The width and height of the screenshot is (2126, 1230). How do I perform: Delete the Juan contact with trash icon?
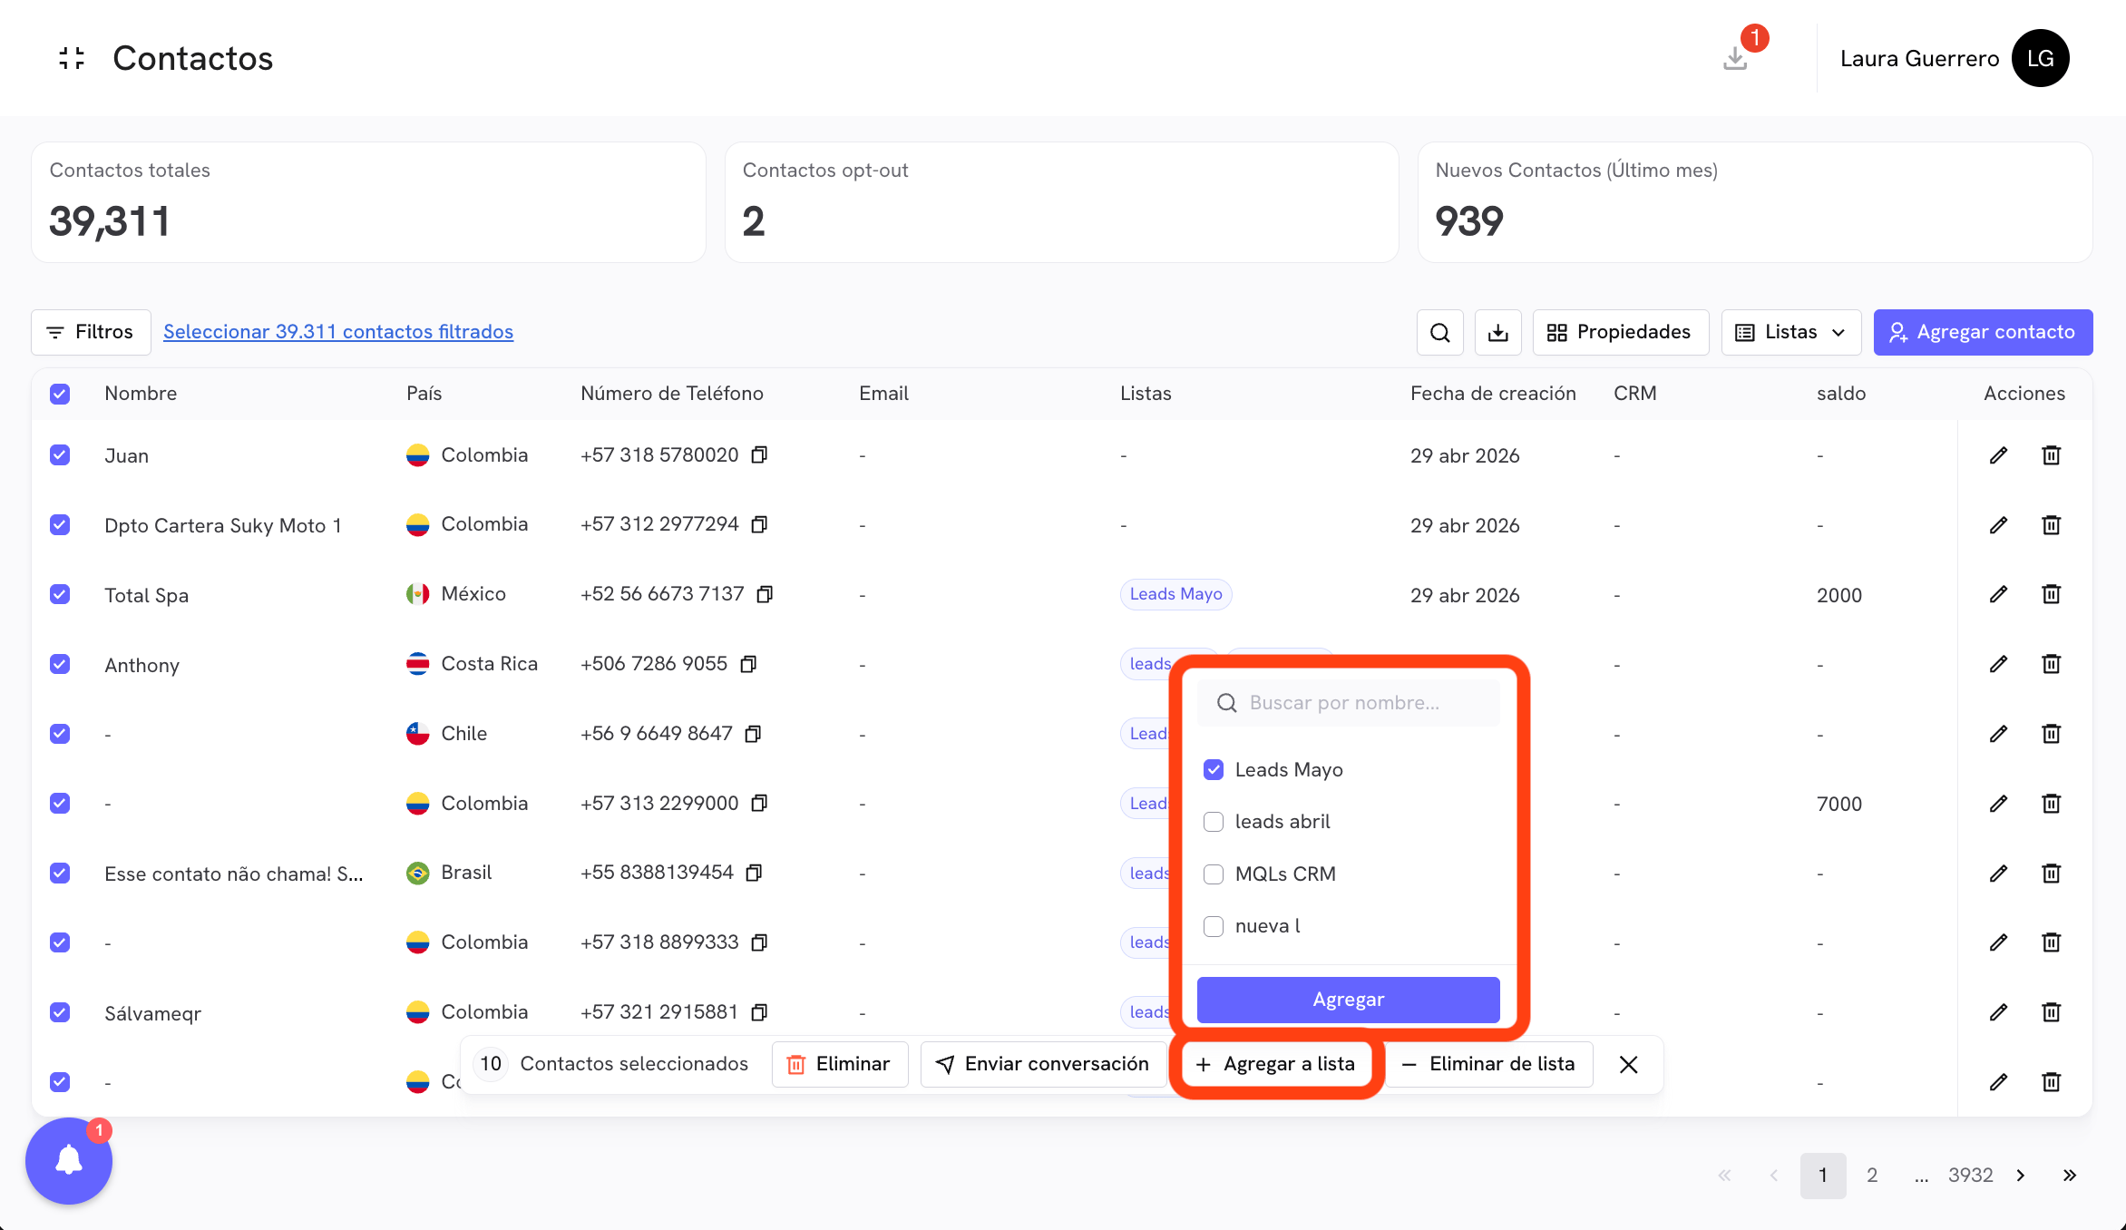click(x=2051, y=455)
